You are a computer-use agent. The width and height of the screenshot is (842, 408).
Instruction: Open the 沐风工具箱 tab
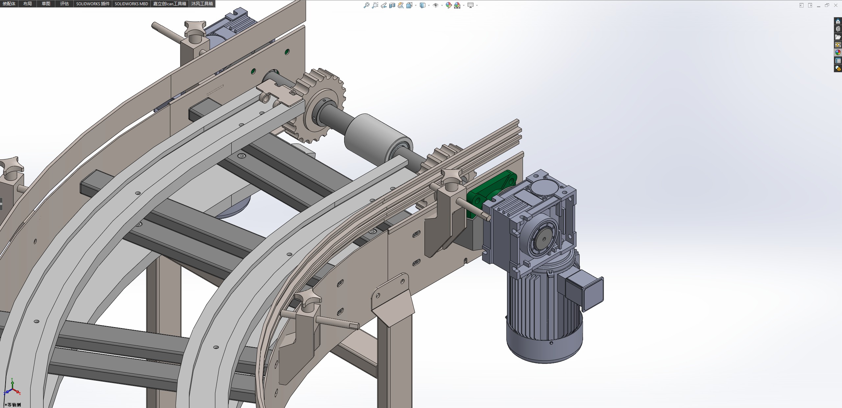pos(202,4)
